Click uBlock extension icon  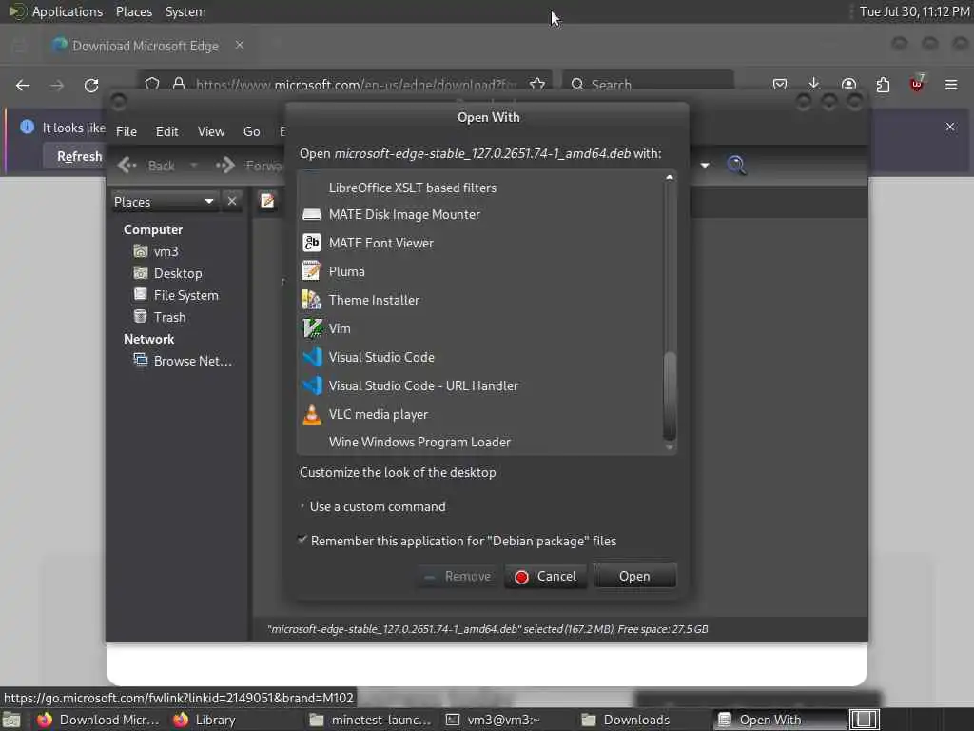[x=917, y=84]
